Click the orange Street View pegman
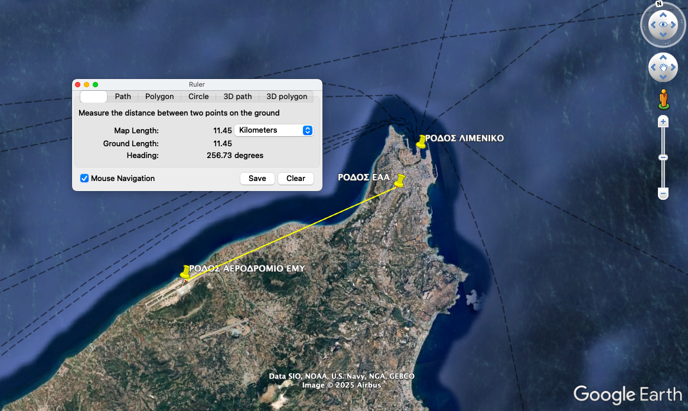This screenshot has height=411, width=688. [663, 100]
